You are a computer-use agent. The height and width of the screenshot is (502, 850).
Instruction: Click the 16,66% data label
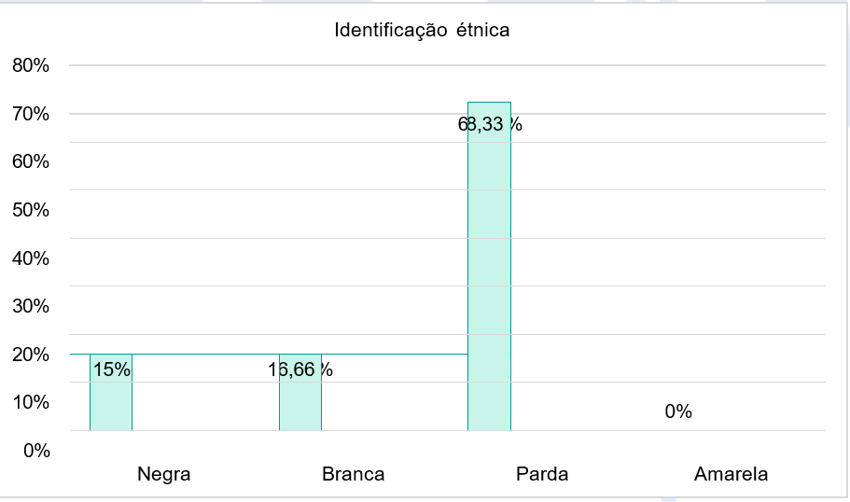coord(300,370)
